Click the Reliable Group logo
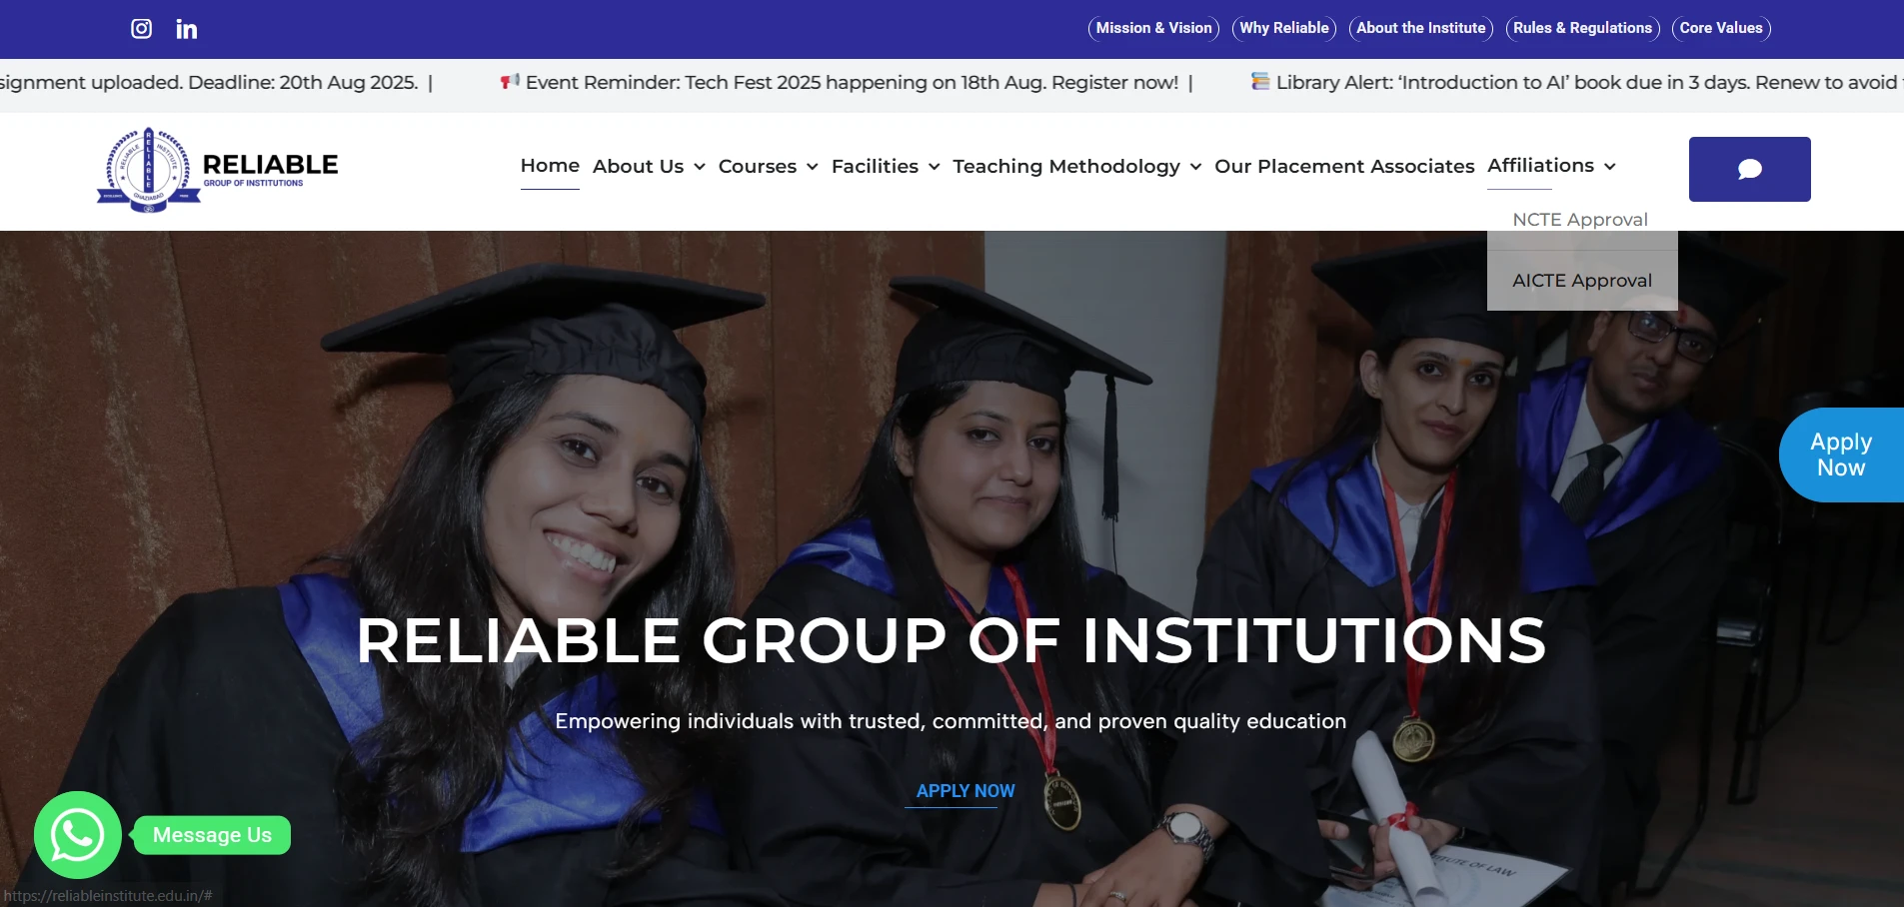The width and height of the screenshot is (1904, 907). coord(218,170)
